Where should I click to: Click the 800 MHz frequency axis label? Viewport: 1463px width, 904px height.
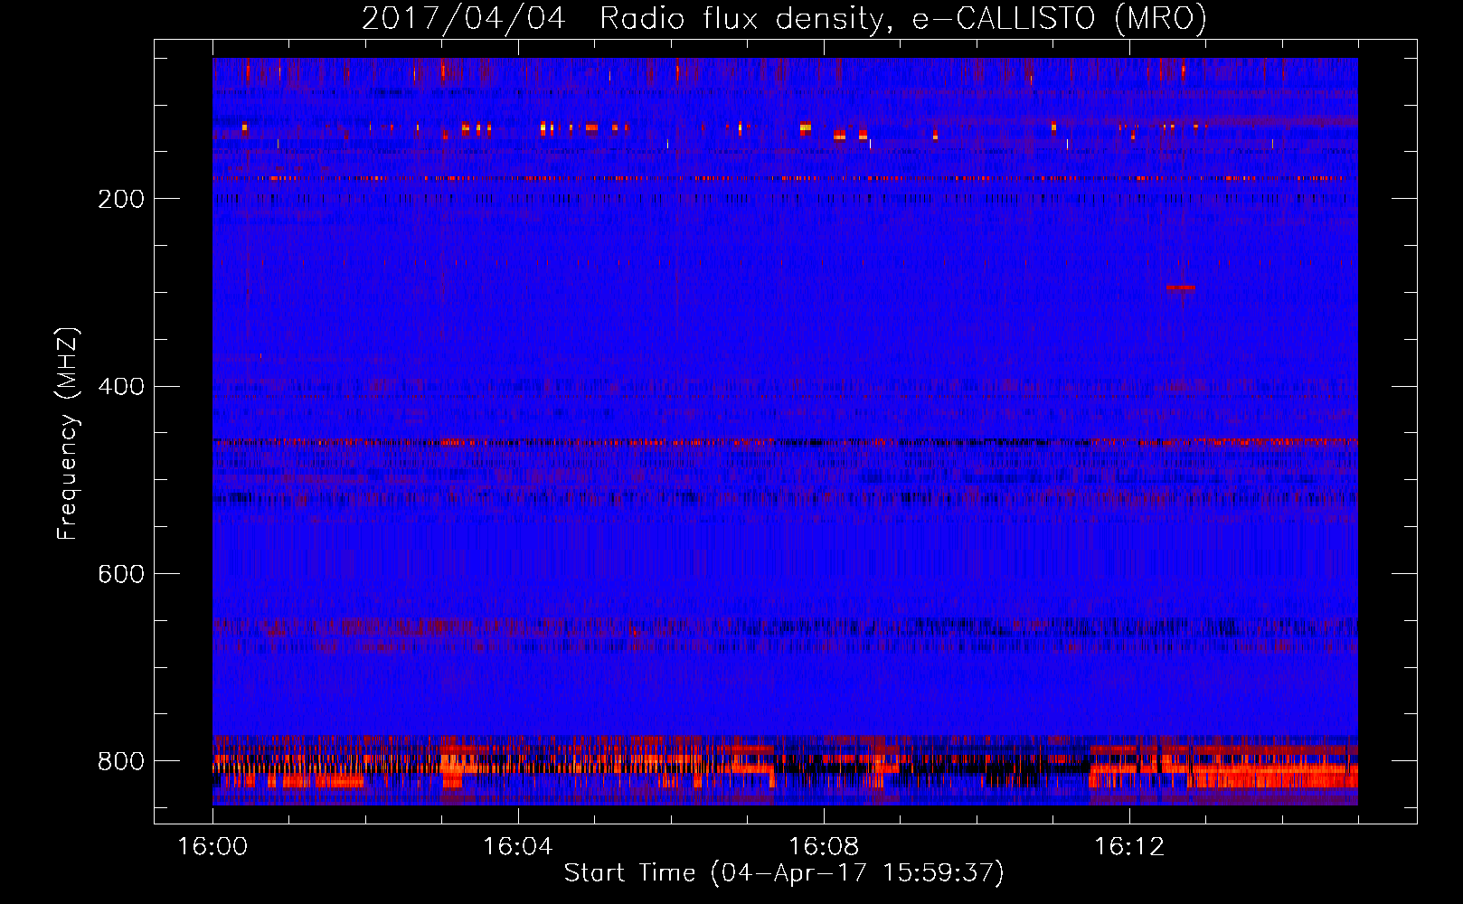121,761
